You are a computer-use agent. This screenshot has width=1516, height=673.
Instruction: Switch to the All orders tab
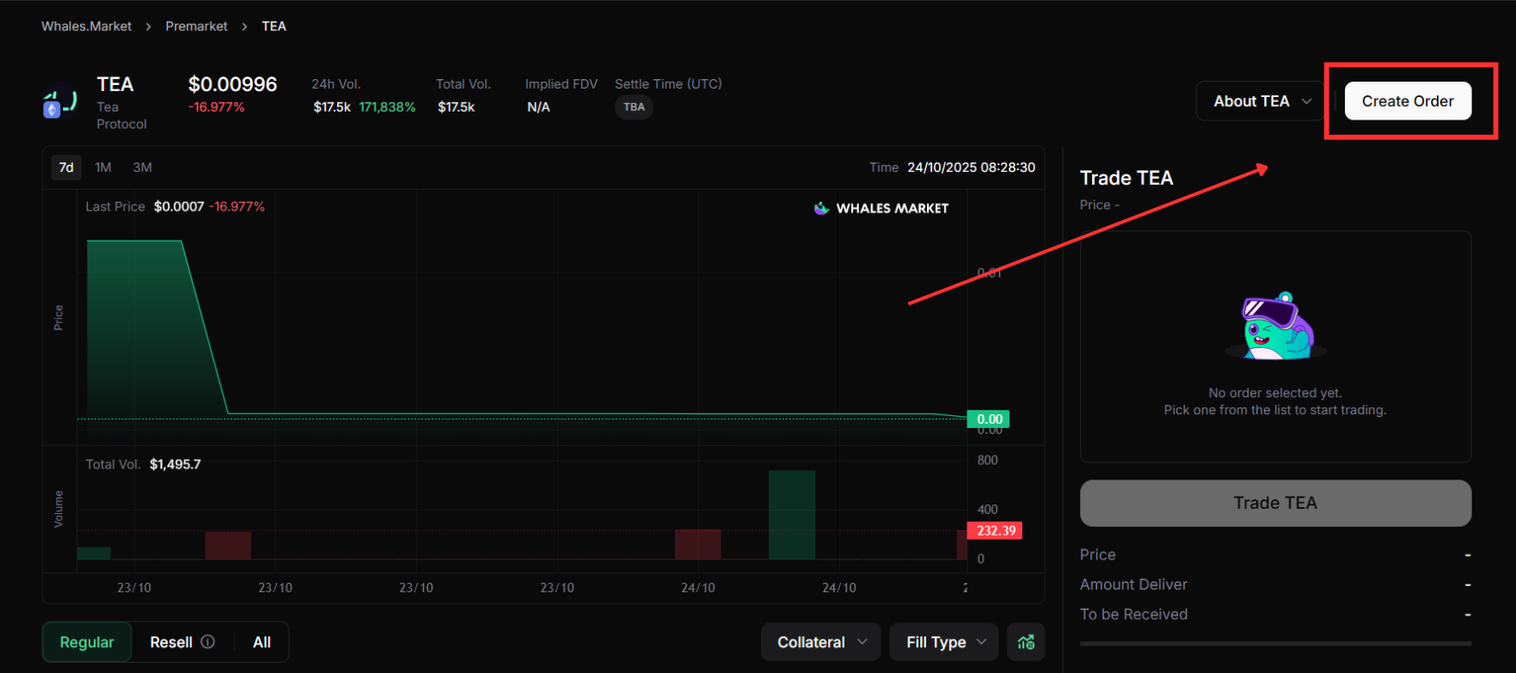(x=261, y=642)
